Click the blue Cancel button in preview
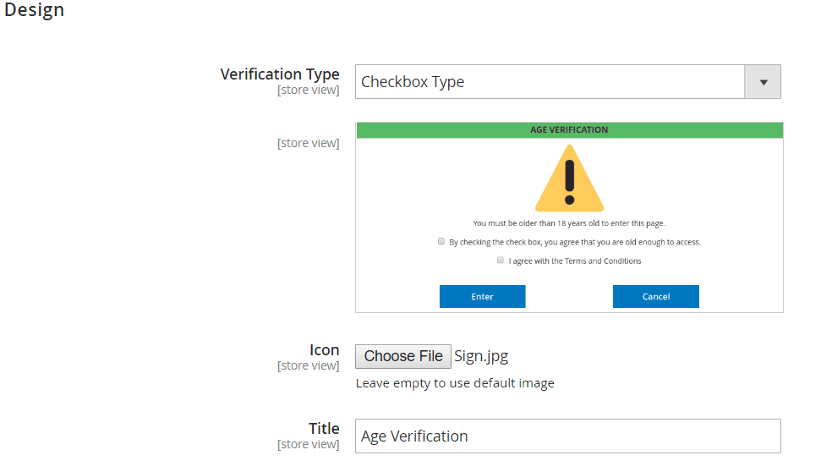The image size is (821, 461). [656, 297]
